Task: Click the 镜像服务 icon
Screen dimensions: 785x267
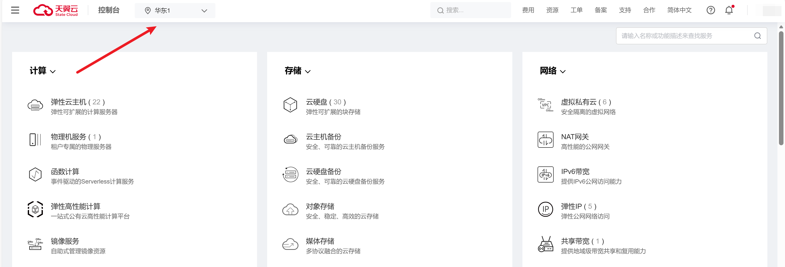Action: point(35,244)
